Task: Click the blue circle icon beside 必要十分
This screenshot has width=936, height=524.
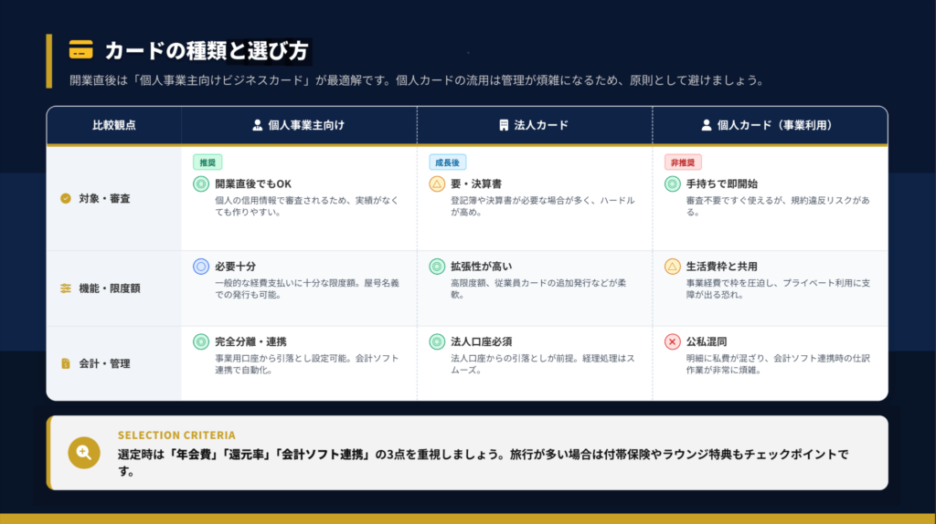Action: [x=201, y=267]
